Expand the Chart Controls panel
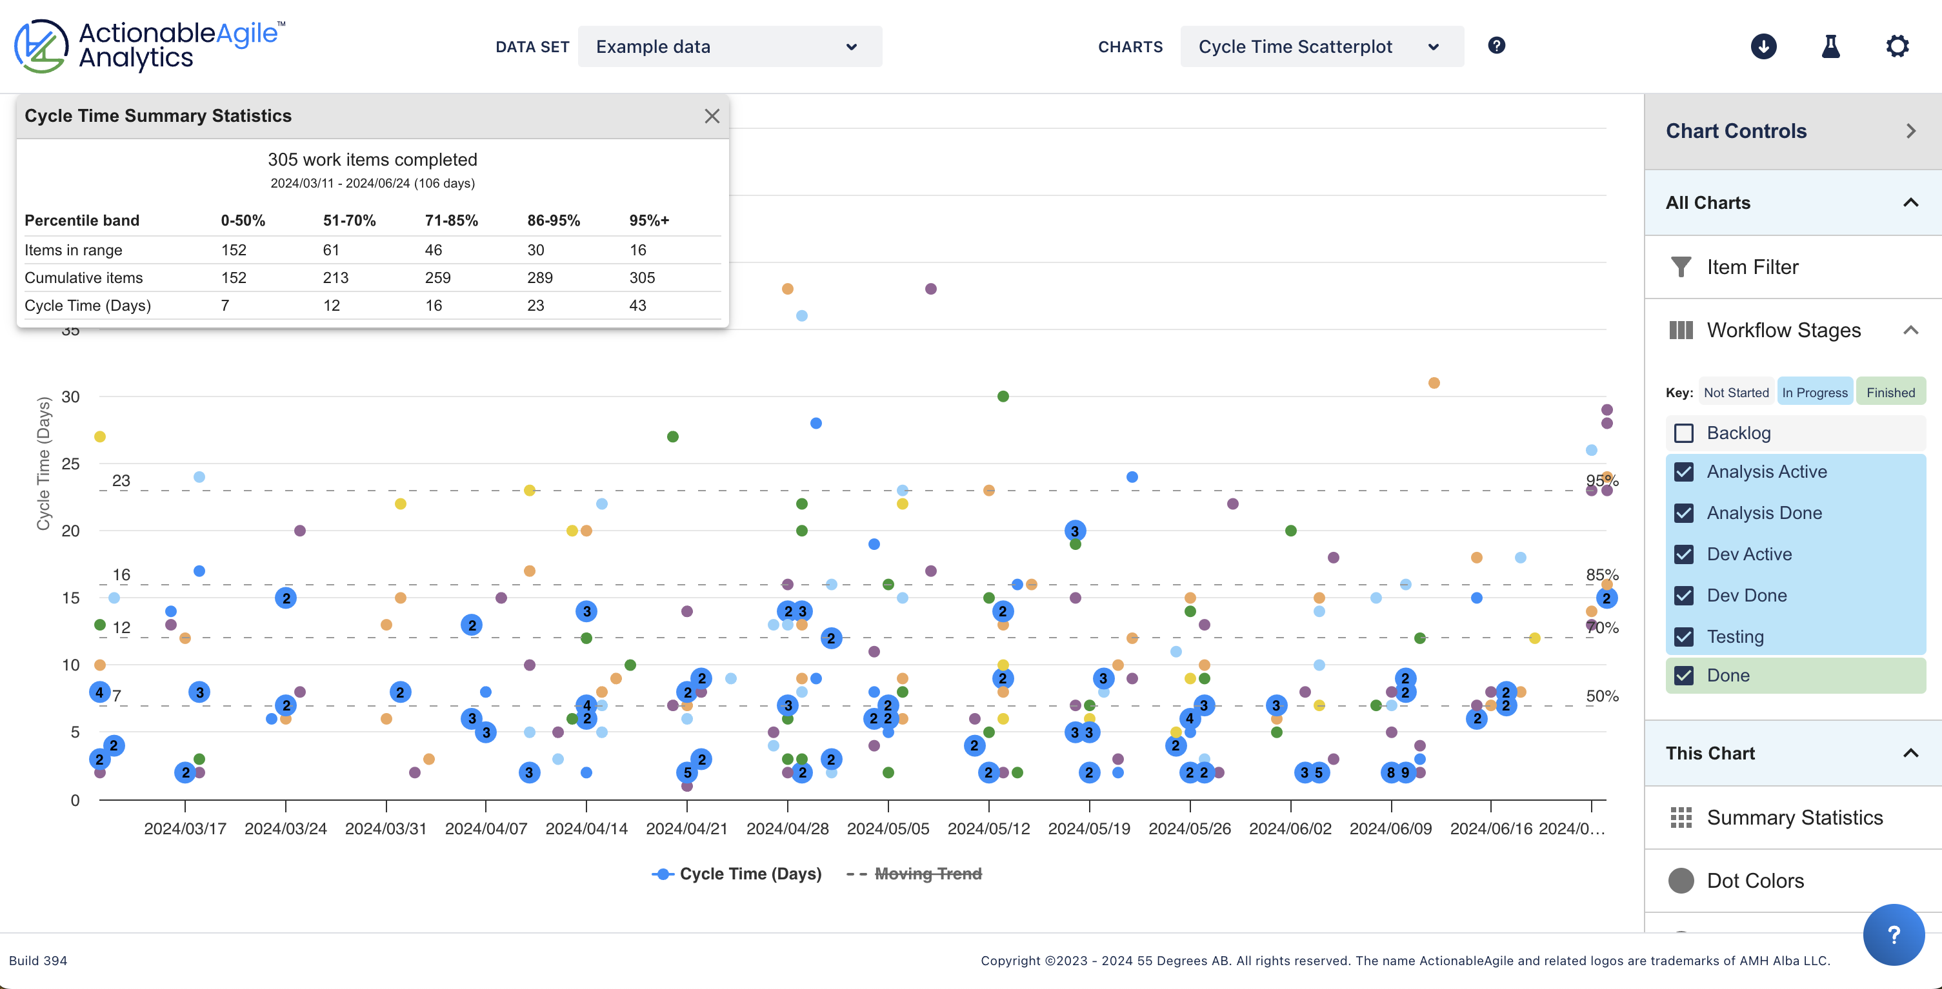Viewport: 1942px width, 989px height. (1910, 130)
